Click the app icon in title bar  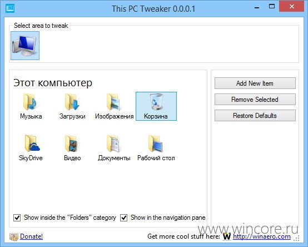coord(10,8)
